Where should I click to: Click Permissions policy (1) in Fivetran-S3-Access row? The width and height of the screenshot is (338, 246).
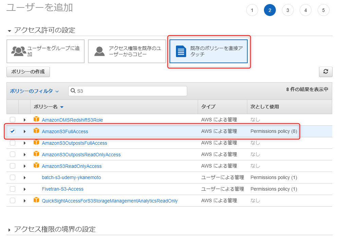(x=274, y=189)
